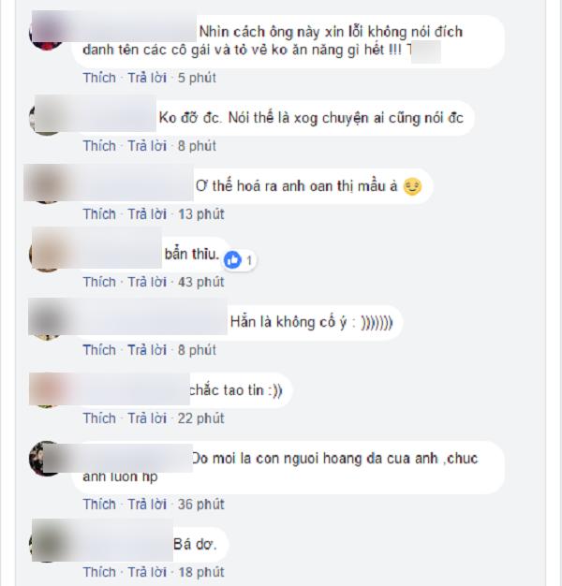Click the reaction count next to "bẳn thỉu"
Screen dimensions: 562x586
tap(249, 260)
